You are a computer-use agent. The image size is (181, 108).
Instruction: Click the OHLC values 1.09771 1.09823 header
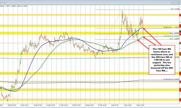pyautogui.click(x=14, y=6)
